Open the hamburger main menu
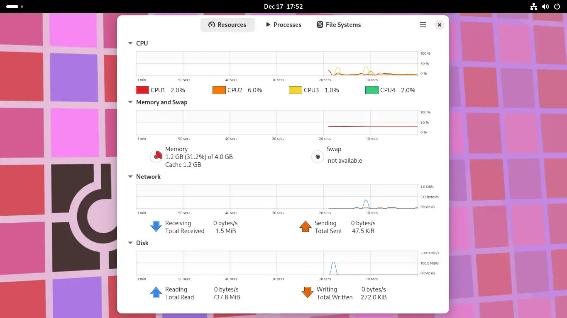Screen dimensions: 567x318 (x=423, y=25)
